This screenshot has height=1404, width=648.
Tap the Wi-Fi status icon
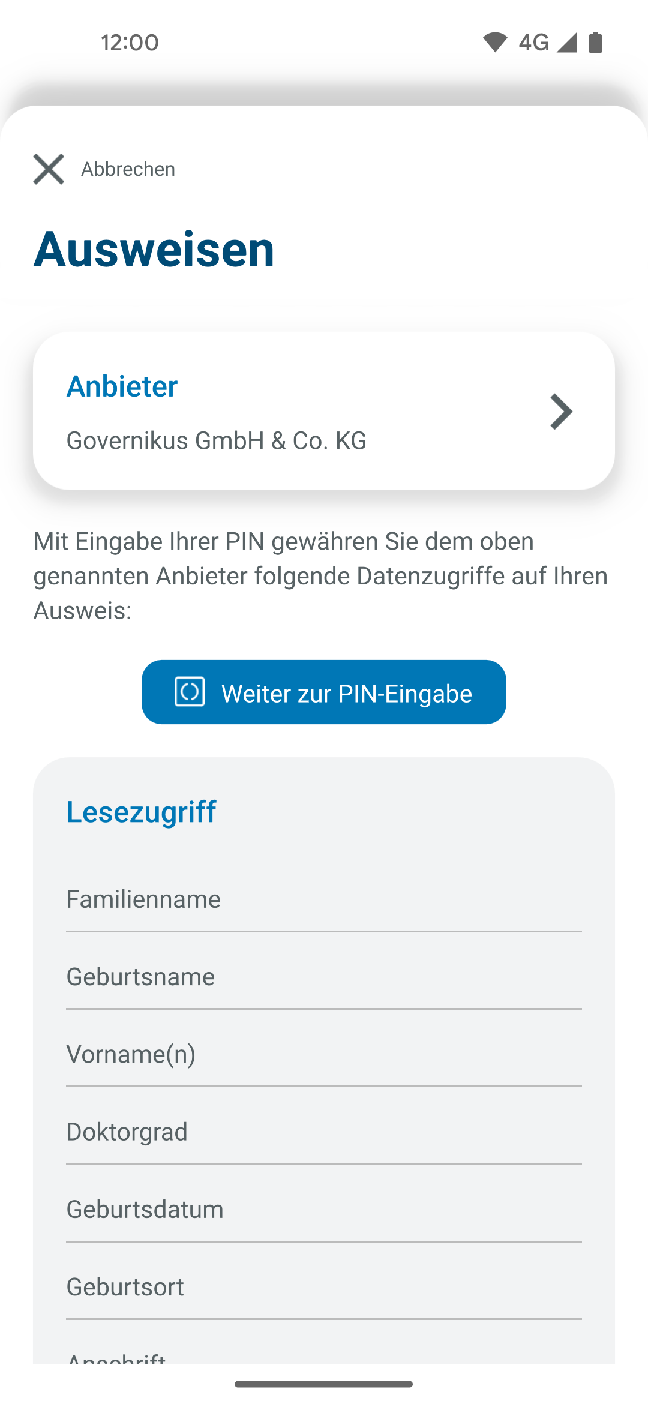pyautogui.click(x=495, y=43)
